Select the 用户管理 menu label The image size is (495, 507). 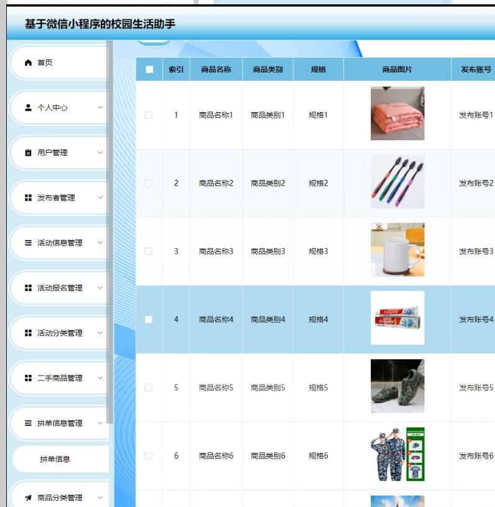(52, 153)
